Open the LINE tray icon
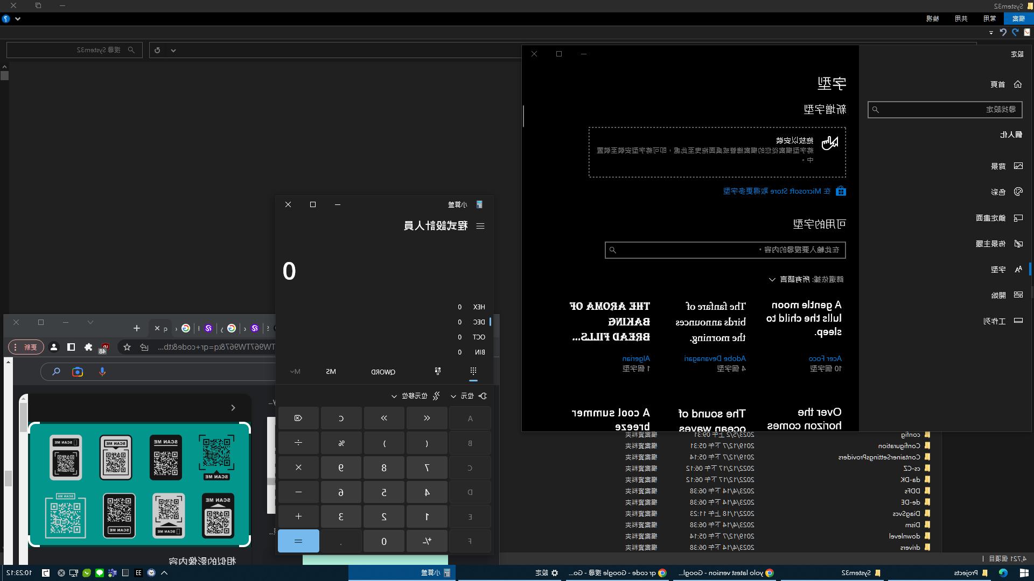The height and width of the screenshot is (581, 1034). [99, 573]
